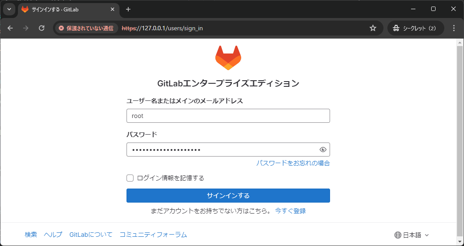This screenshot has height=246, width=464.
Task: Open ヘルプ footer link
Action: (53, 235)
